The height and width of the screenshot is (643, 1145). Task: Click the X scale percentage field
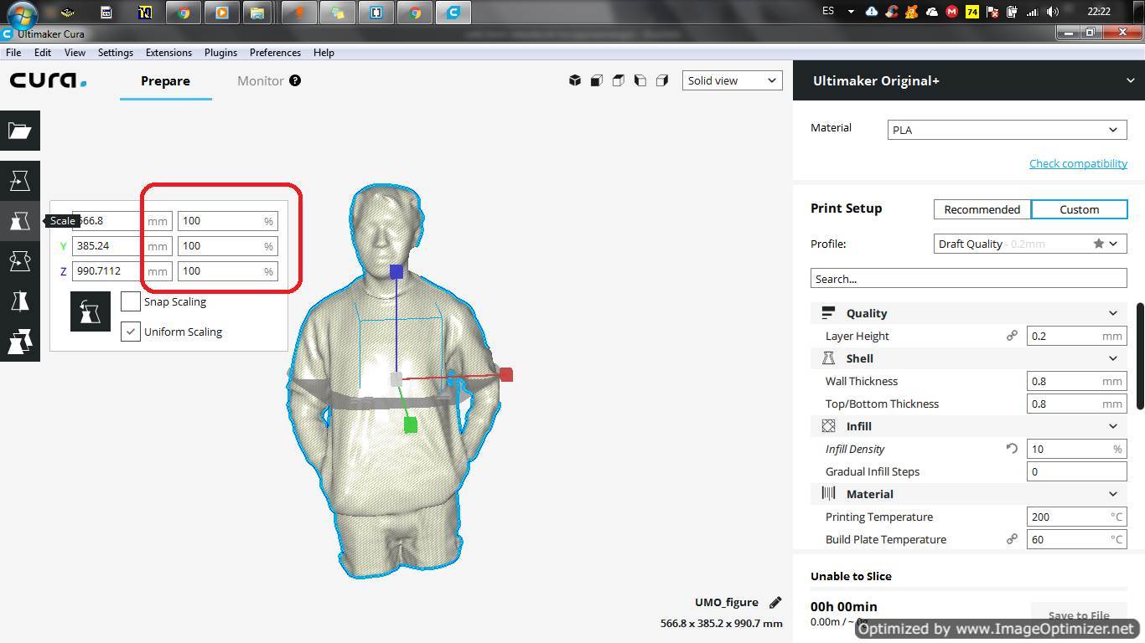[x=227, y=221]
